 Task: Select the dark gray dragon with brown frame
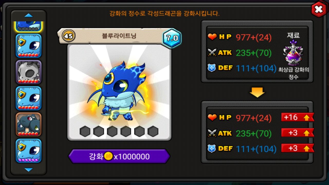coord(29,124)
